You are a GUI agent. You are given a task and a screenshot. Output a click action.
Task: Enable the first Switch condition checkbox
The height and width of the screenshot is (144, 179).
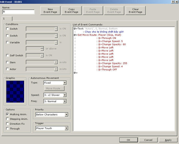click(x=7, y=29)
